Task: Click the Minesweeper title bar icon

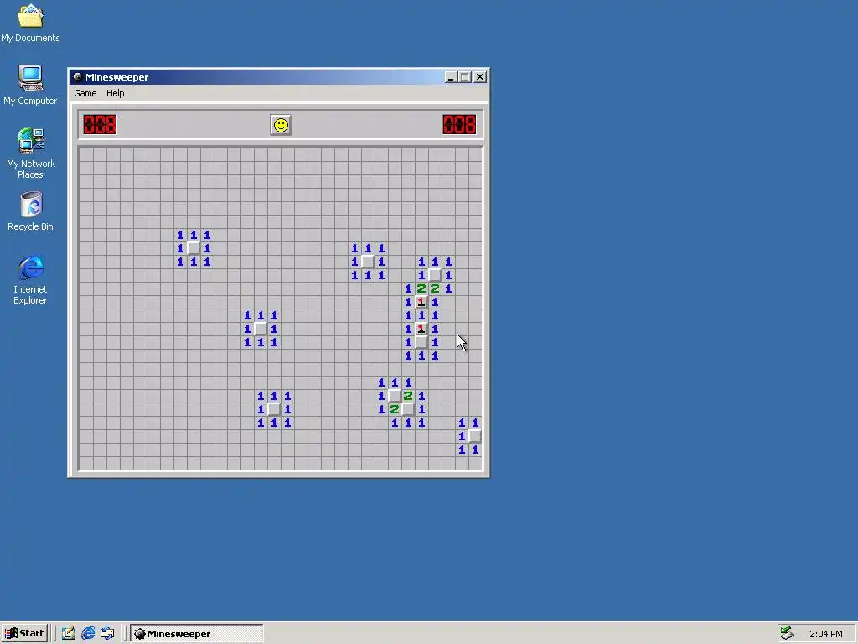Action: coord(78,77)
